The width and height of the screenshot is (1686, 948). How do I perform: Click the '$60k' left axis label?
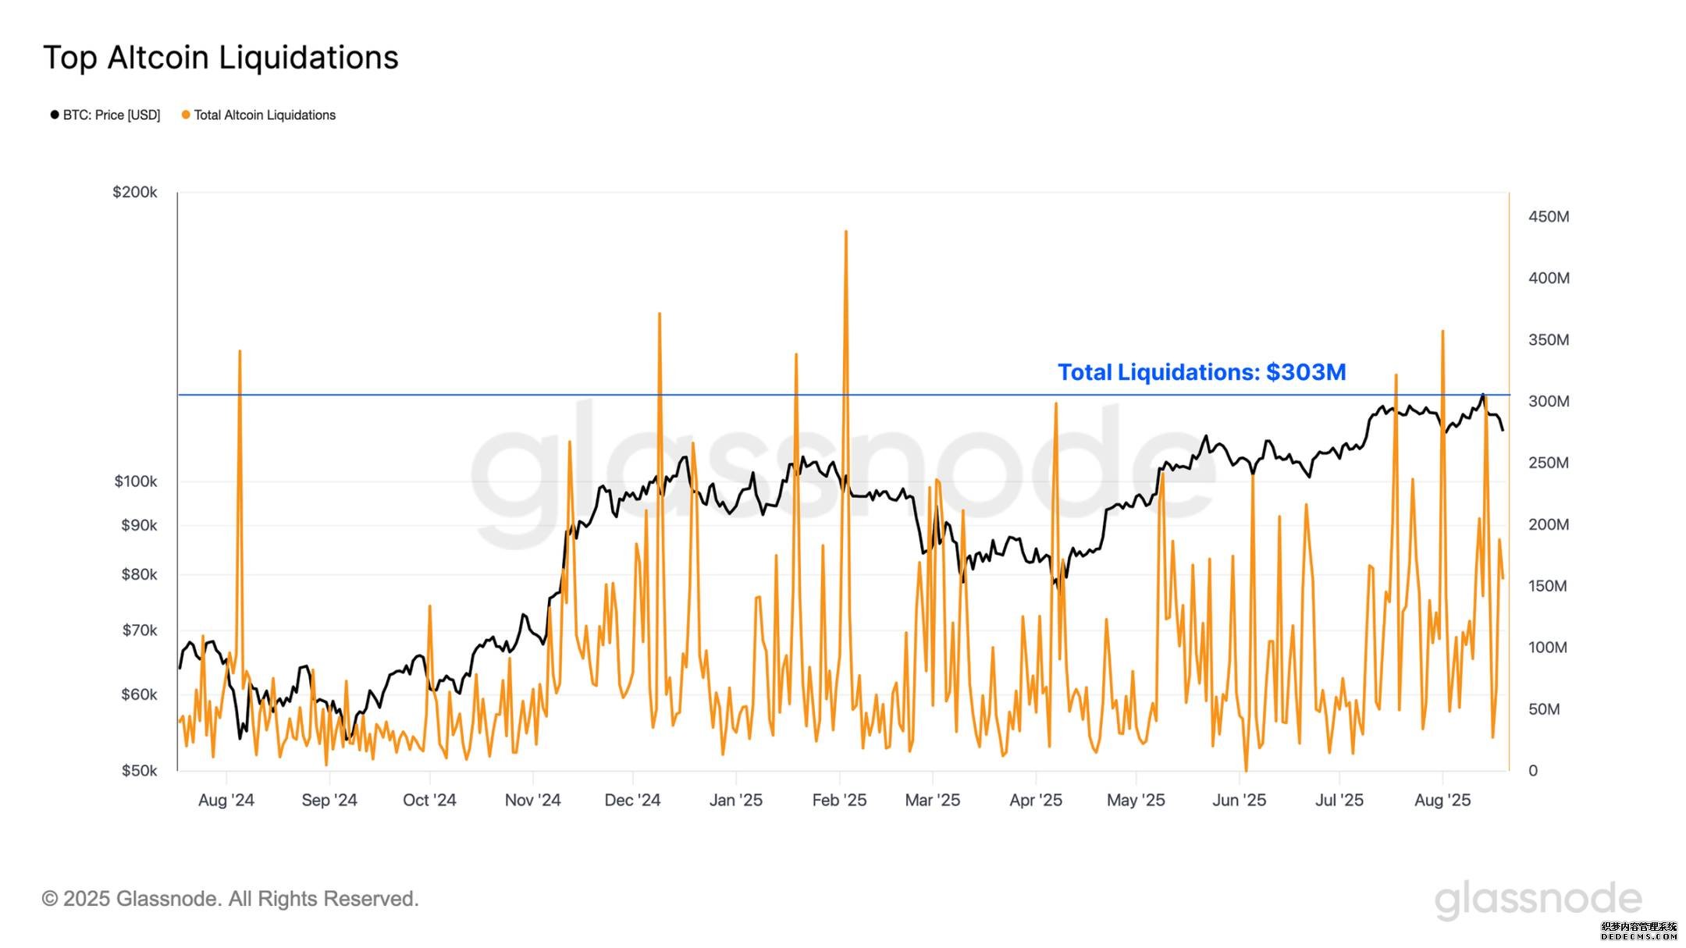coord(139,694)
